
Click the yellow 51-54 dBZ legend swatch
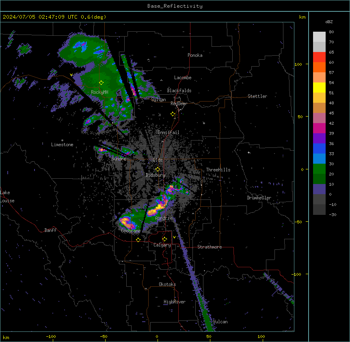[319, 87]
